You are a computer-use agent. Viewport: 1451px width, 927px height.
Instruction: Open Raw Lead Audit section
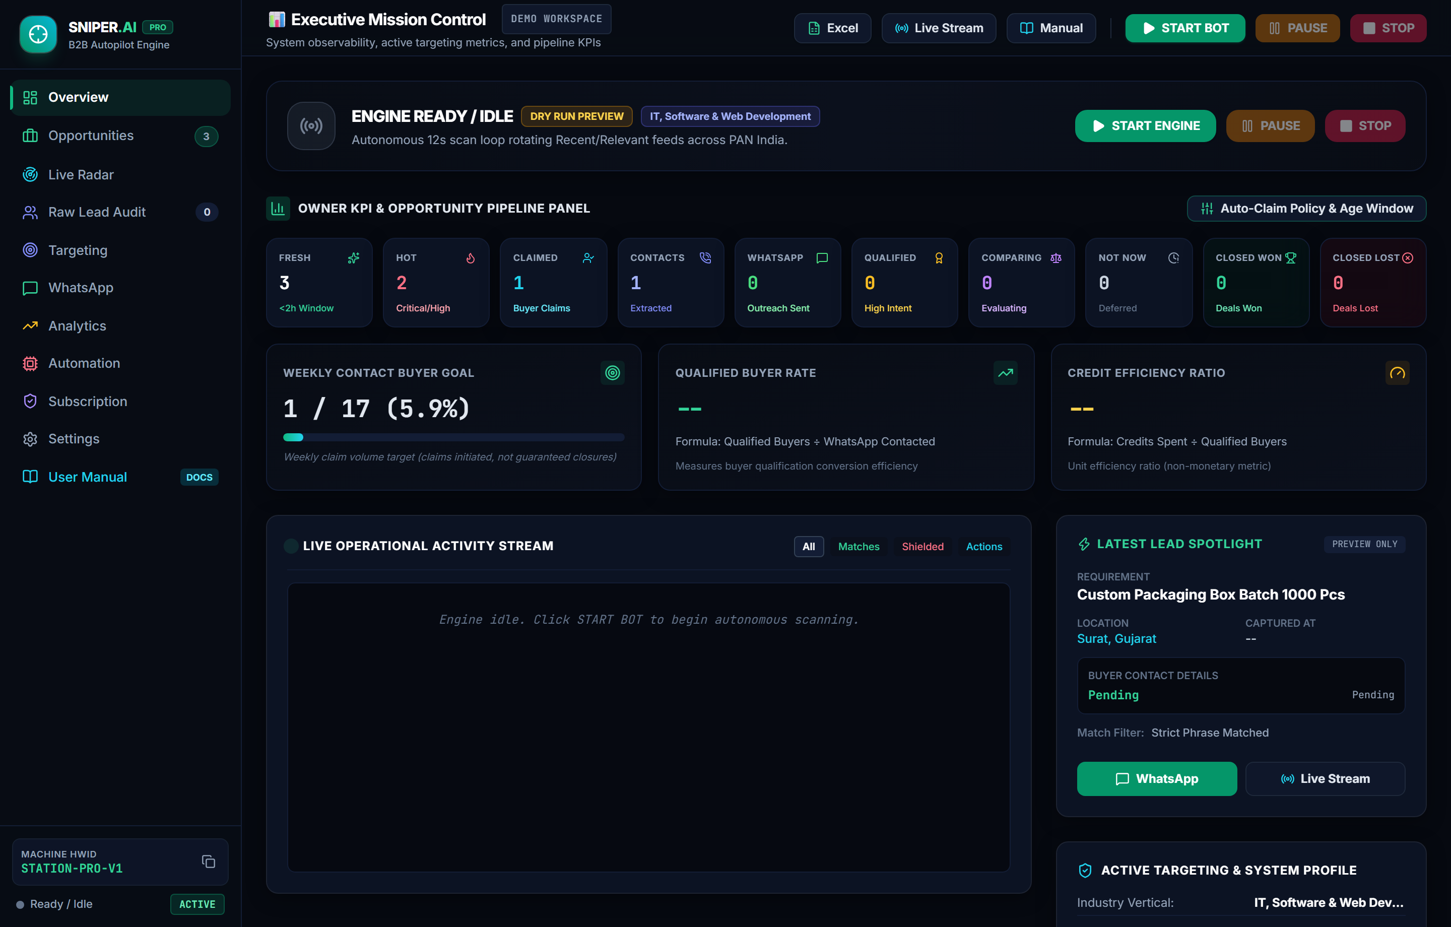tap(120, 212)
